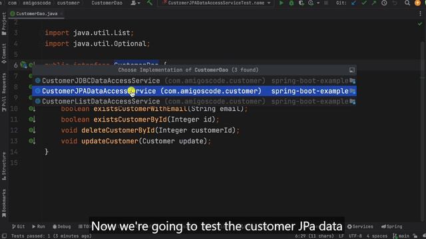Image resolution: width=426 pixels, height=239 pixels.
Task: Click the green inspection checkmark in the editor
Action: coord(420,24)
